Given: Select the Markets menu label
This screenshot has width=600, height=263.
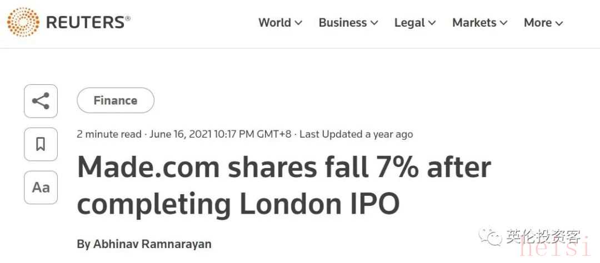Looking at the screenshot, I should pos(474,23).
